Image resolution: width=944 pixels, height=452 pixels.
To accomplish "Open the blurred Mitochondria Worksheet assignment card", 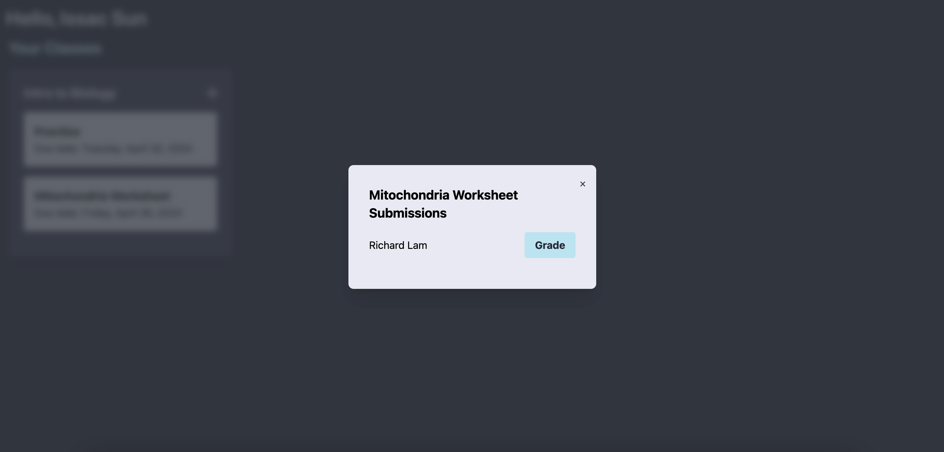I will [120, 204].
